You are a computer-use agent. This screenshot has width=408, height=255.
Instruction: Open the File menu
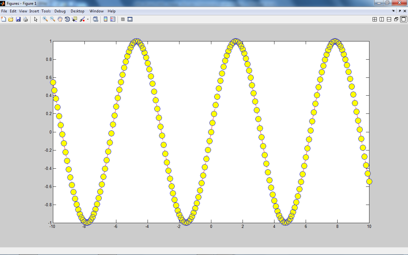4,11
